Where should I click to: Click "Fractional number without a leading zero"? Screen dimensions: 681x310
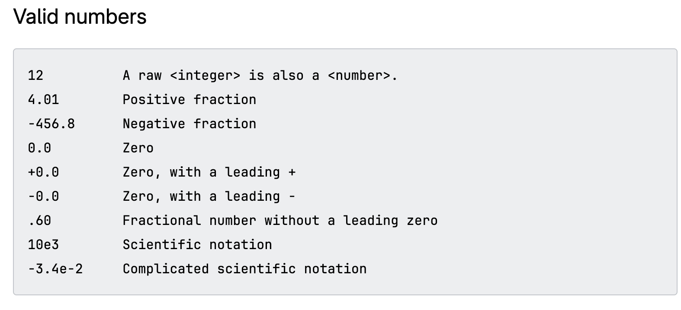tap(280, 221)
